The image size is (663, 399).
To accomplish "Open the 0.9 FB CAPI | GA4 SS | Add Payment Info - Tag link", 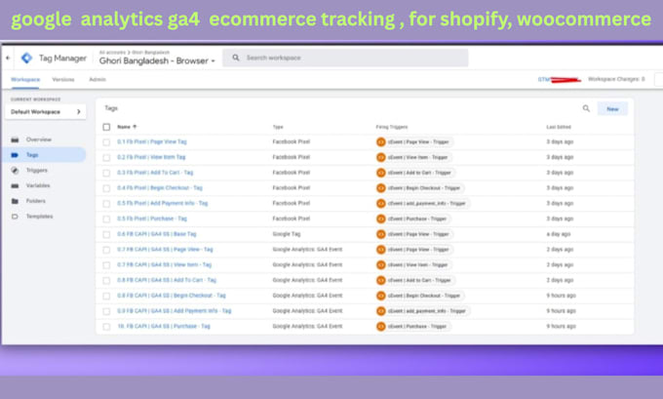I will (x=175, y=310).
